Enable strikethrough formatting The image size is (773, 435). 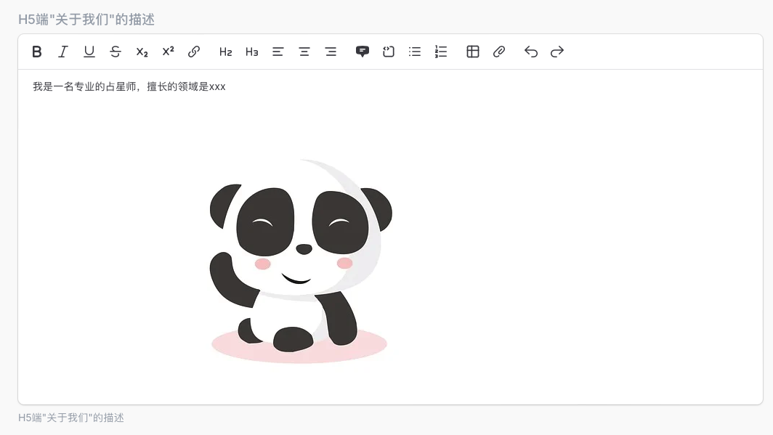pos(116,52)
